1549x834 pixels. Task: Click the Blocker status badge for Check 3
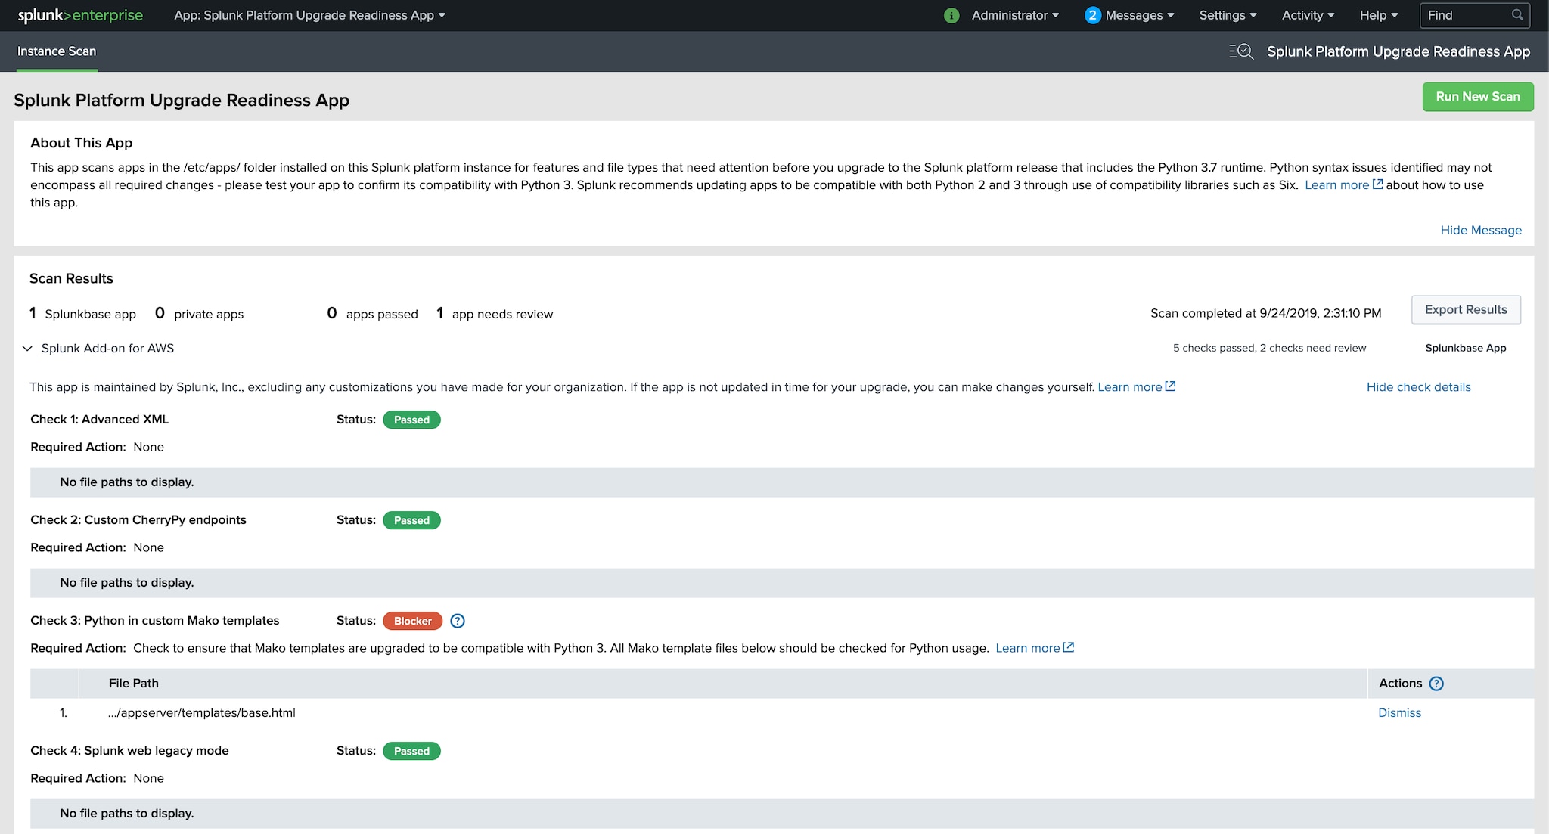412,621
